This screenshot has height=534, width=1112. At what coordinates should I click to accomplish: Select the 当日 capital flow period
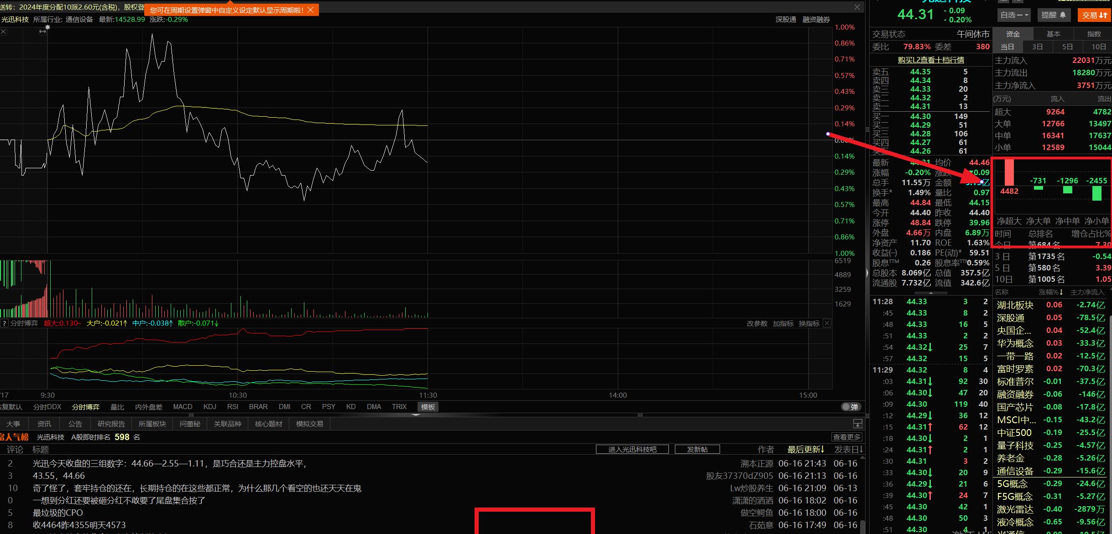tap(1007, 47)
